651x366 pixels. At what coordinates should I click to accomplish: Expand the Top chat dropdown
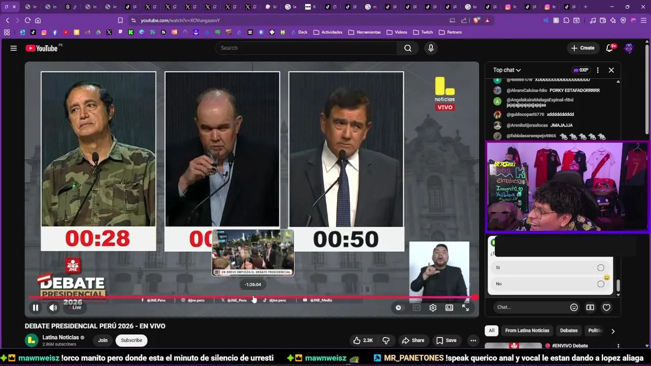click(507, 70)
